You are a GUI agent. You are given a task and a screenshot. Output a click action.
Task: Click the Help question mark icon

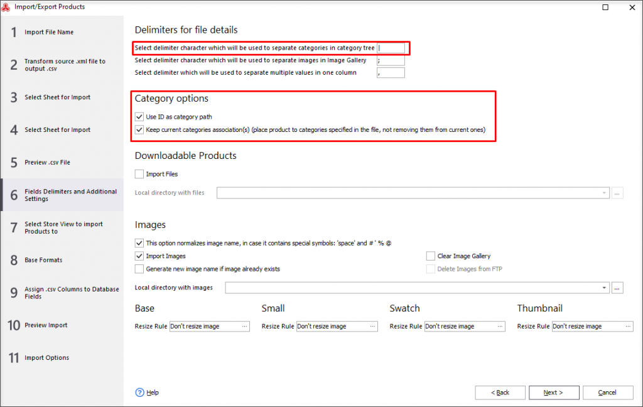click(x=140, y=393)
